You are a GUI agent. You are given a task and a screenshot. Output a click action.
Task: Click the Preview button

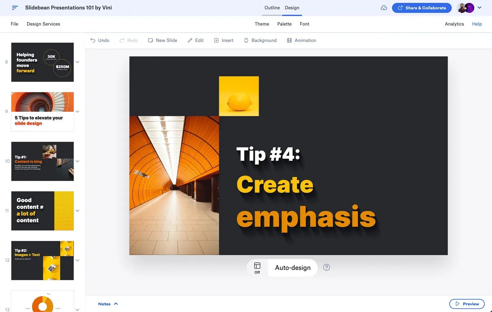467,304
